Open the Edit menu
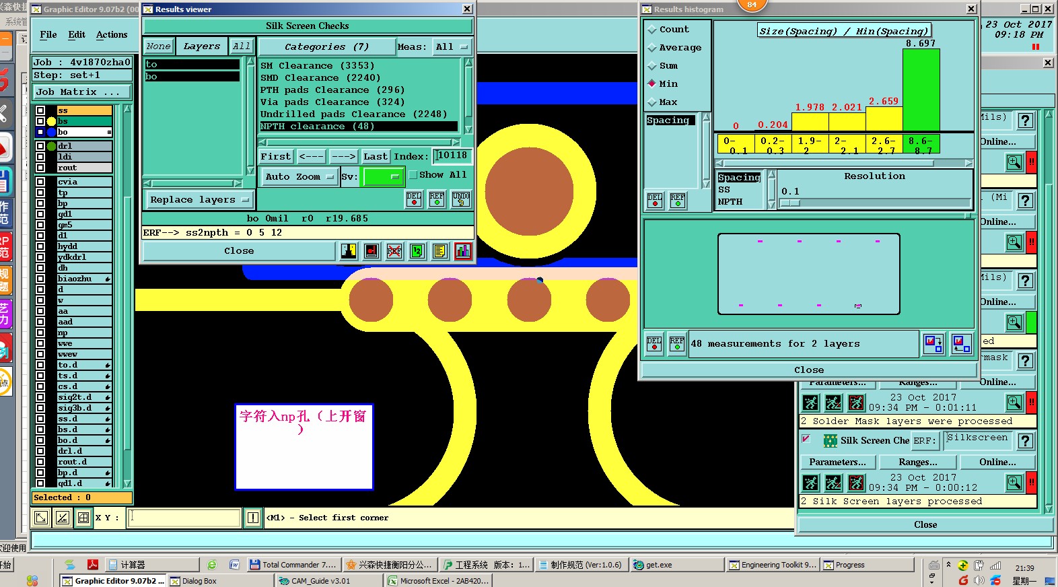This screenshot has width=1058, height=587. click(x=77, y=35)
